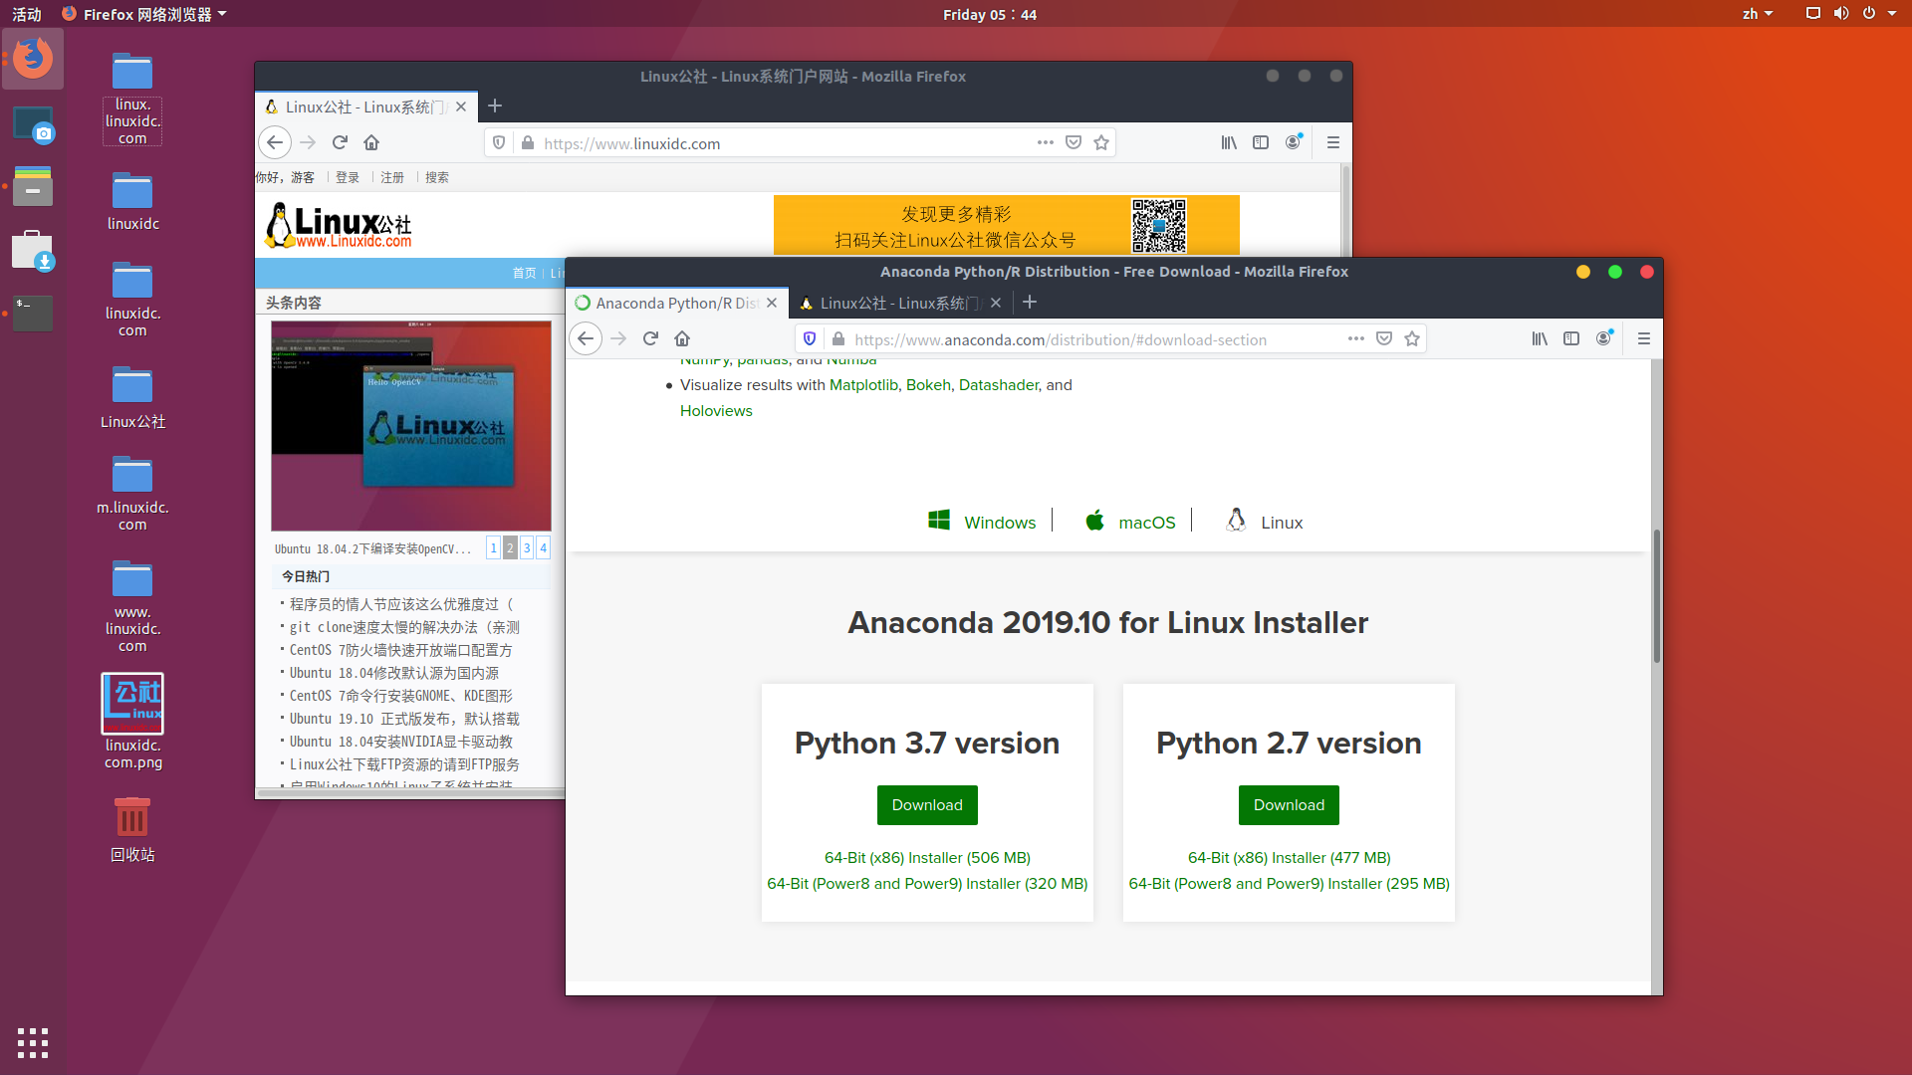Image resolution: width=1912 pixels, height=1075 pixels.
Task: Expand the page actions overflow menu
Action: 1355,338
